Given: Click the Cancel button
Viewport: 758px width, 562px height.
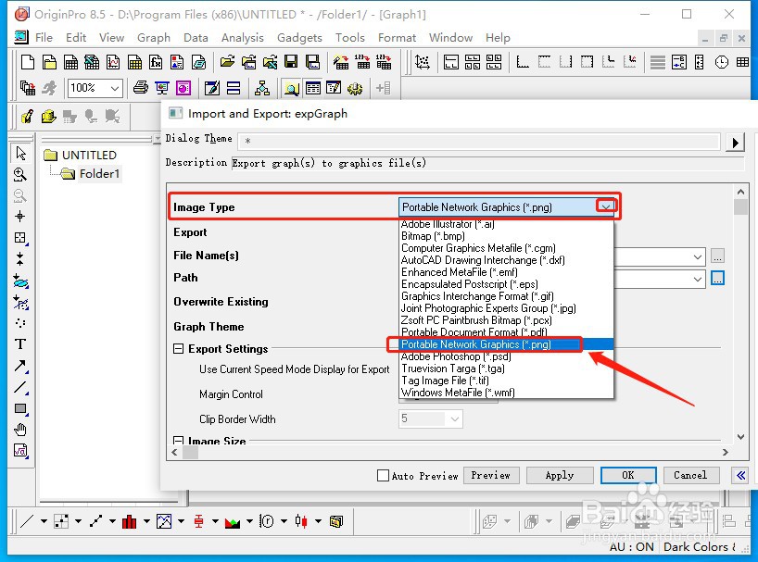Looking at the screenshot, I should click(x=690, y=475).
